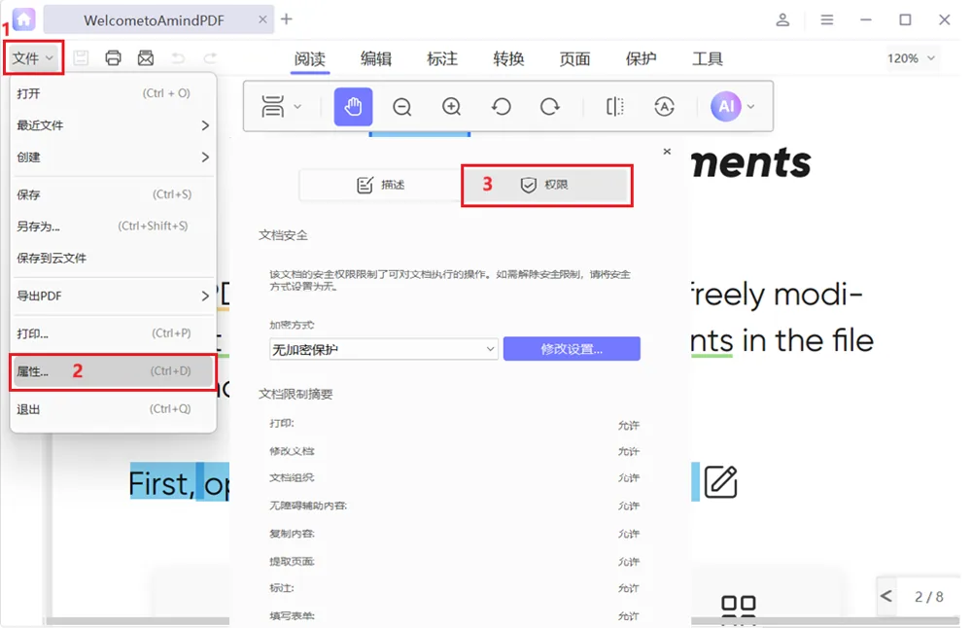972x628 pixels.
Task: Switch to the 编辑 ribbon tab
Action: click(x=376, y=59)
